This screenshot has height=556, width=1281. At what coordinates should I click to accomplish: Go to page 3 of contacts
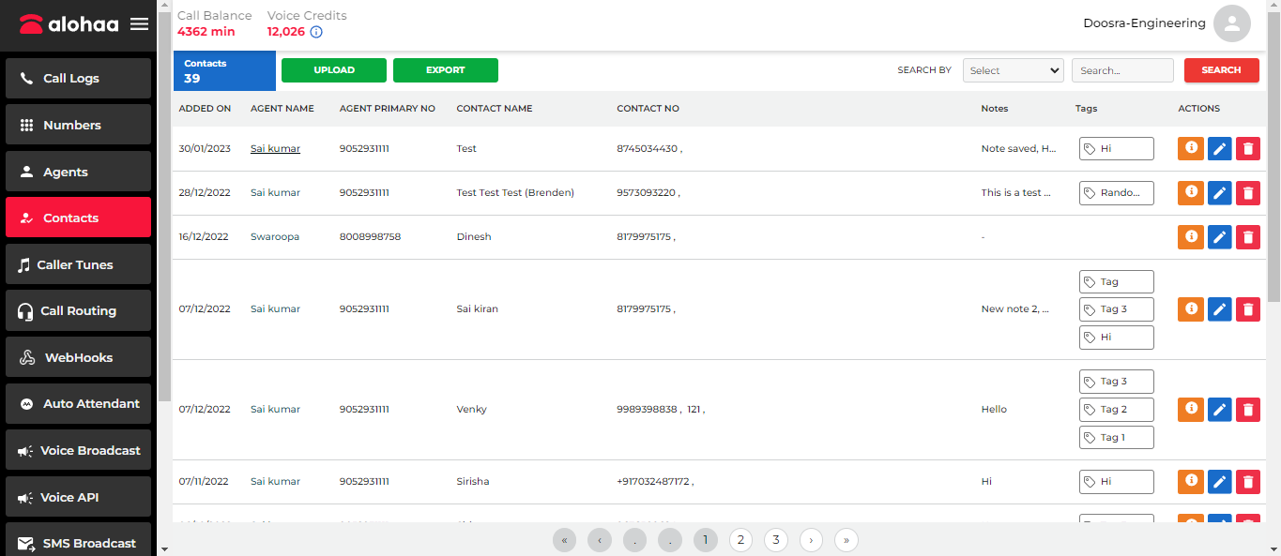coord(775,540)
